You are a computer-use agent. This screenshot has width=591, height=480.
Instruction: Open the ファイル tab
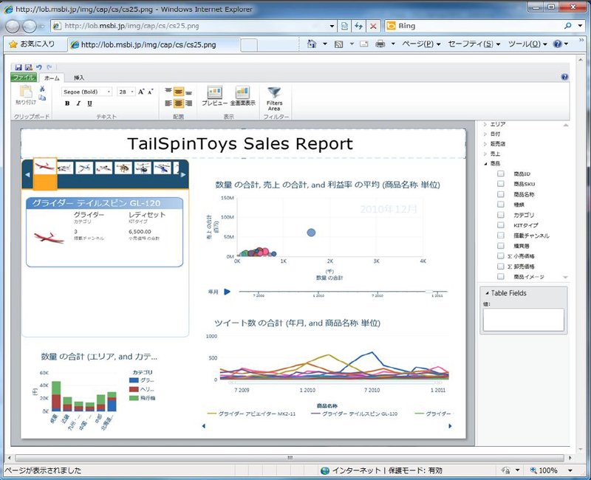coord(24,78)
